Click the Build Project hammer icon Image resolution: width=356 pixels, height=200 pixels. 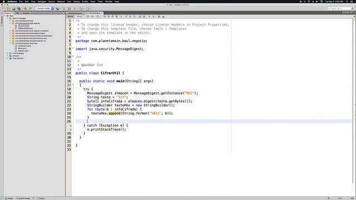pos(64,9)
